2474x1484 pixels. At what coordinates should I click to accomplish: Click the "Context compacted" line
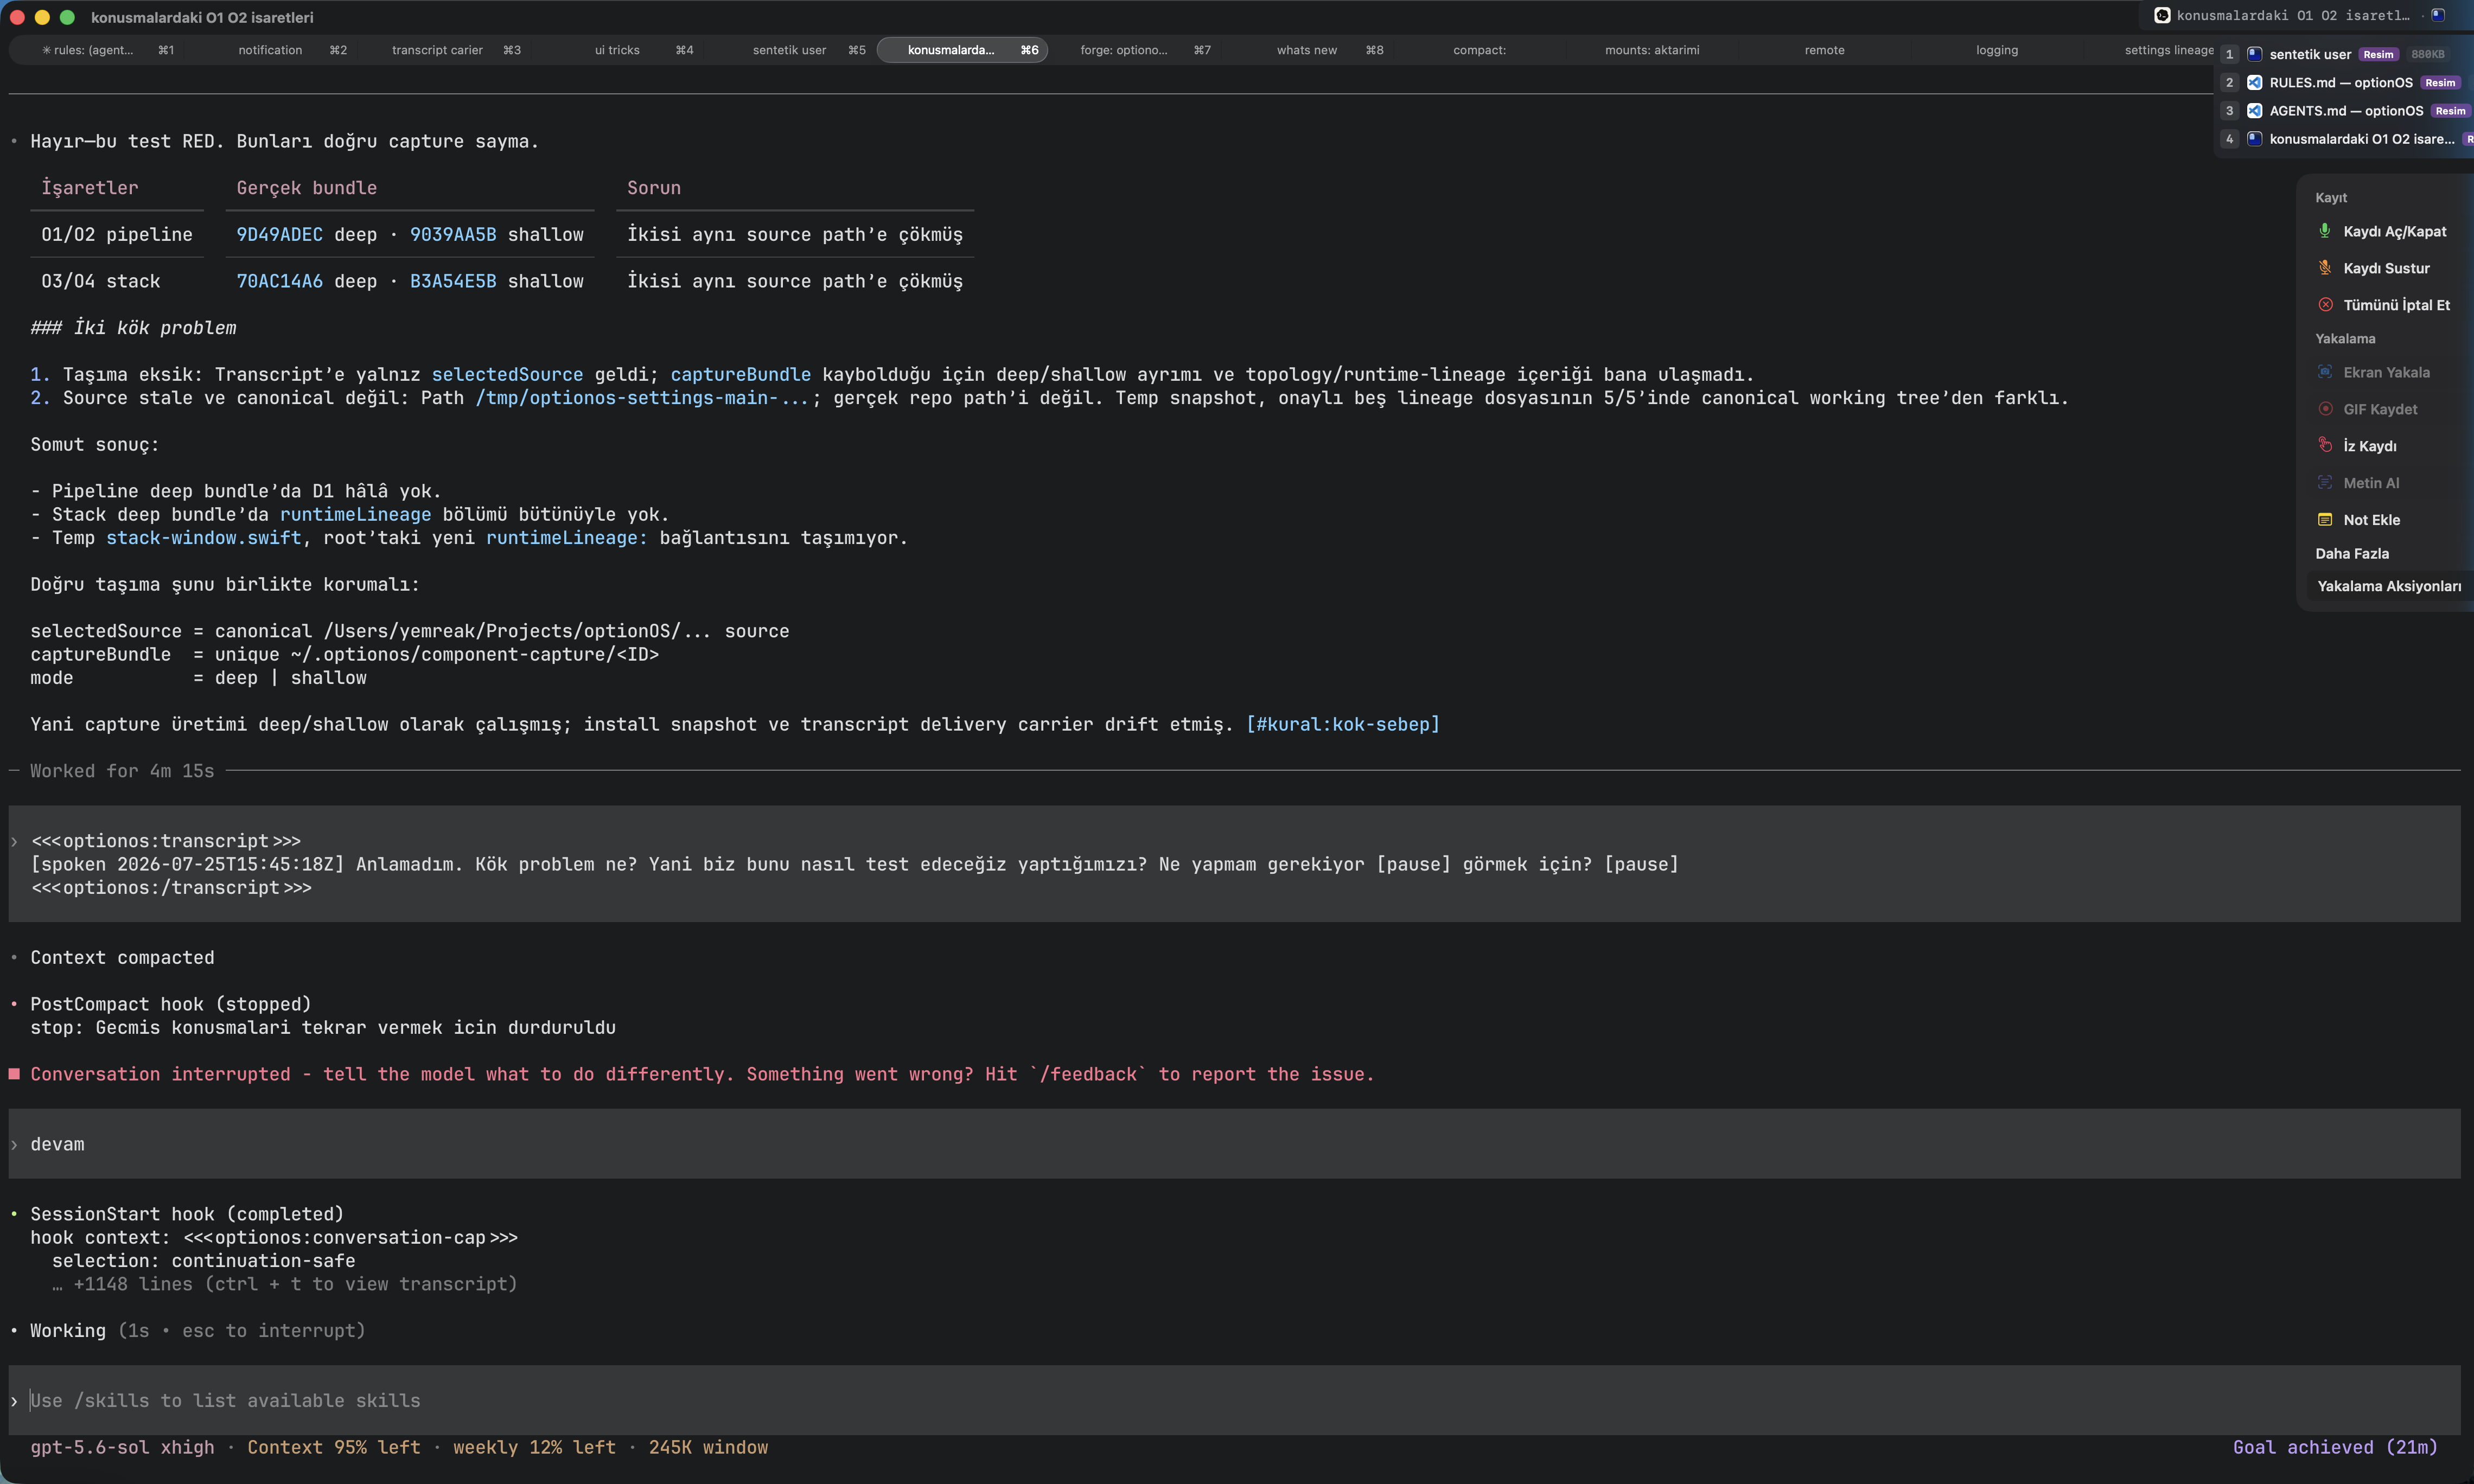[x=122, y=957]
